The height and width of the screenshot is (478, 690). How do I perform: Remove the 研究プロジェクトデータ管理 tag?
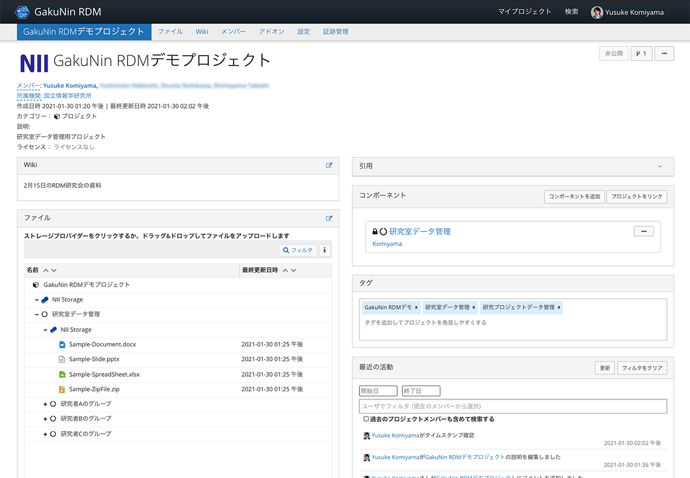559,307
